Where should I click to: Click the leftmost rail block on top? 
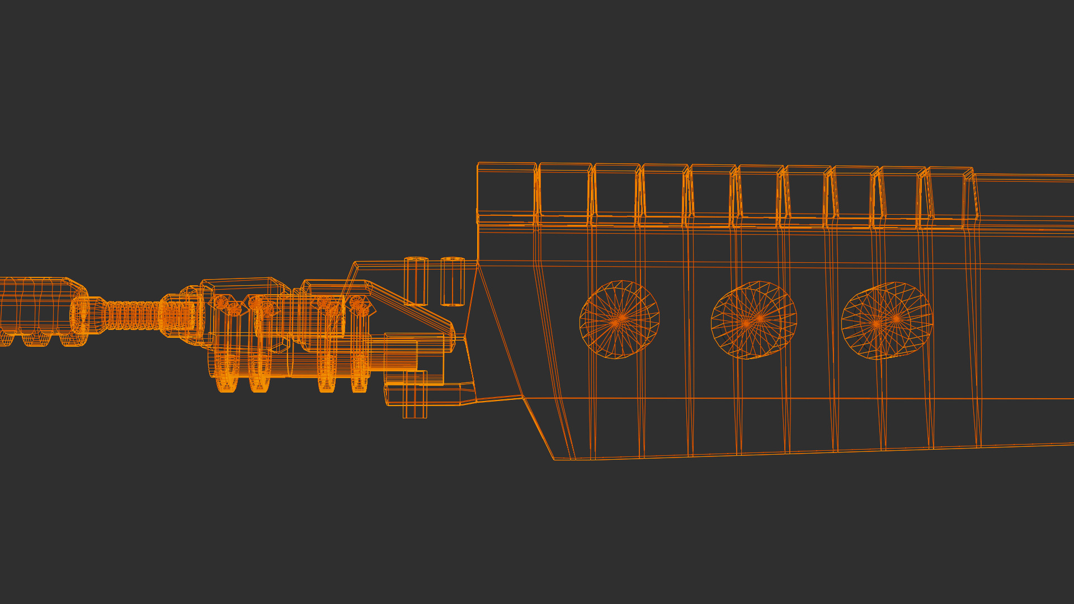pyautogui.click(x=506, y=190)
